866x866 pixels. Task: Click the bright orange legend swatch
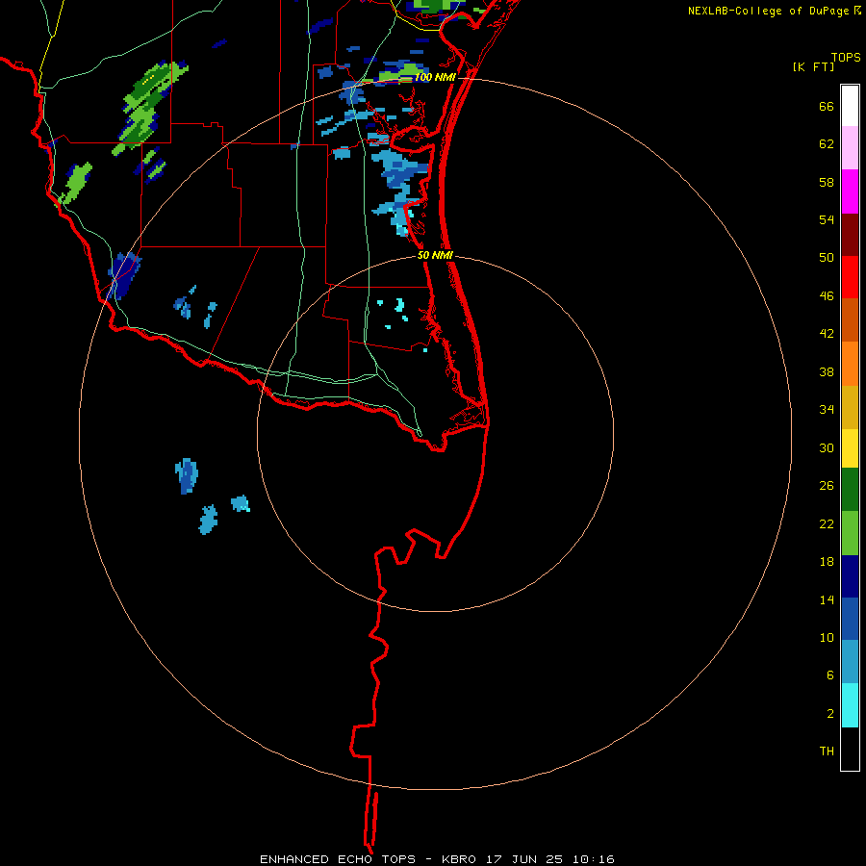point(850,364)
